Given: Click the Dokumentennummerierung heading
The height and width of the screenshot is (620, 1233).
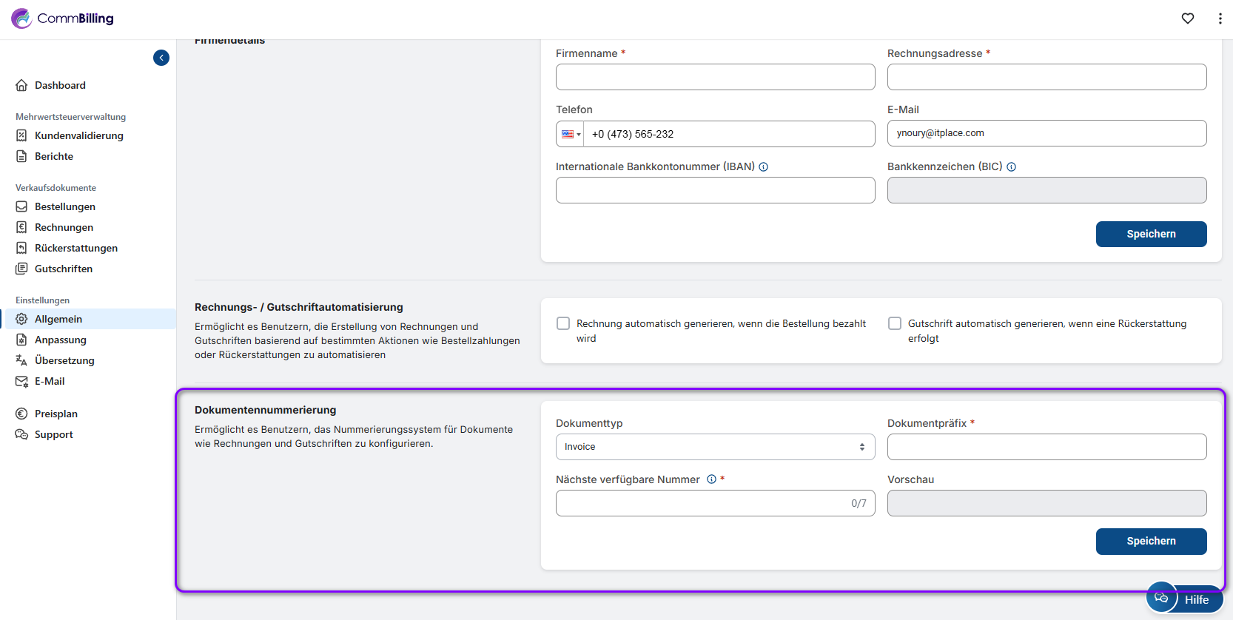Looking at the screenshot, I should [x=265, y=410].
